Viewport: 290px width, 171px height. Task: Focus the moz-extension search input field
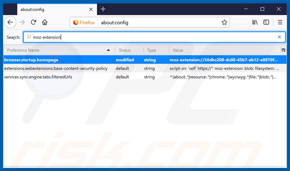155,37
